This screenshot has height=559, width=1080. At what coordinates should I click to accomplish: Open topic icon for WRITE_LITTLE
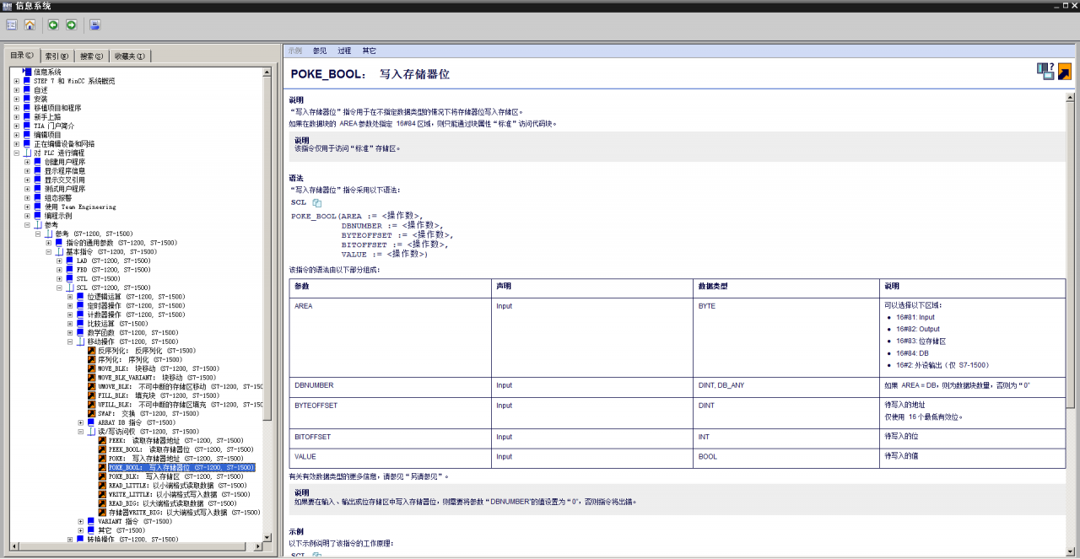[102, 494]
